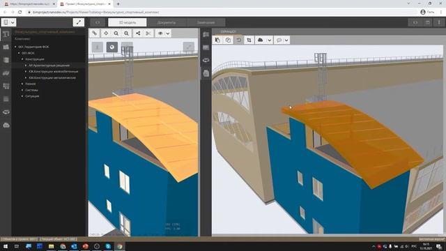This screenshot has height=251, width=446.
Task: Open the dropdown arrow next to comment bubble
Action: 286,40
